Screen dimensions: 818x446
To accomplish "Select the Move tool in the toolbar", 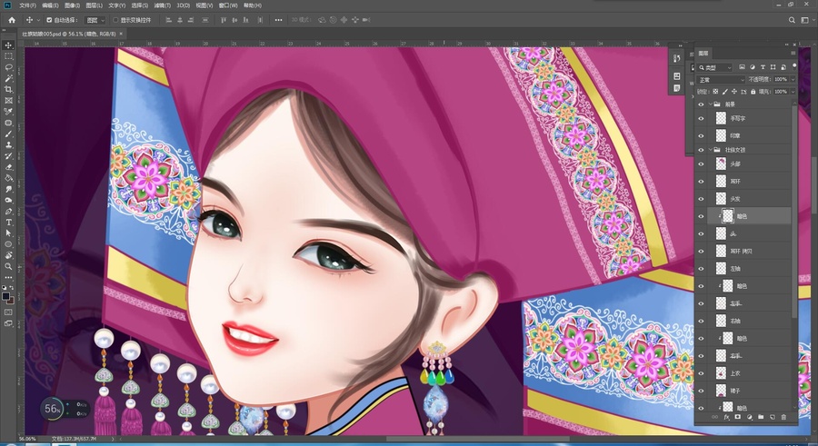I will [8, 45].
